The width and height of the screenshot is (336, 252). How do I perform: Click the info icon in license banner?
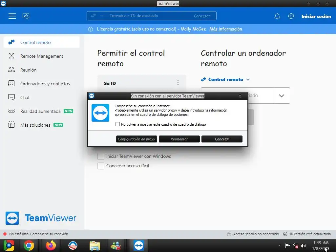91,29
